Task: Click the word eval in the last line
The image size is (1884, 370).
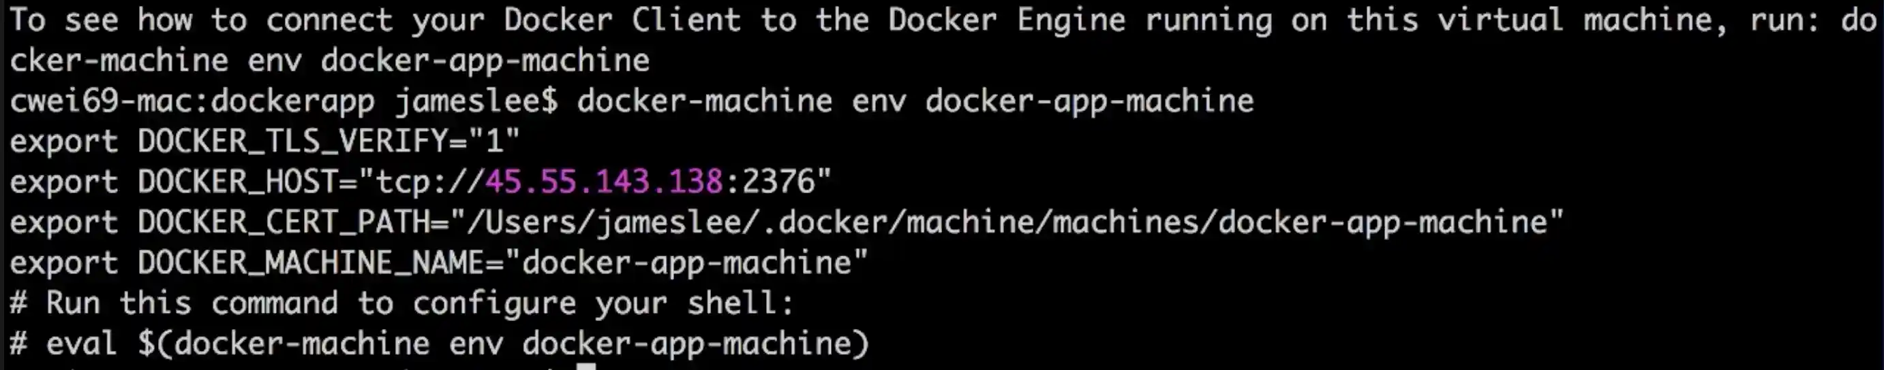Action: pyautogui.click(x=81, y=343)
